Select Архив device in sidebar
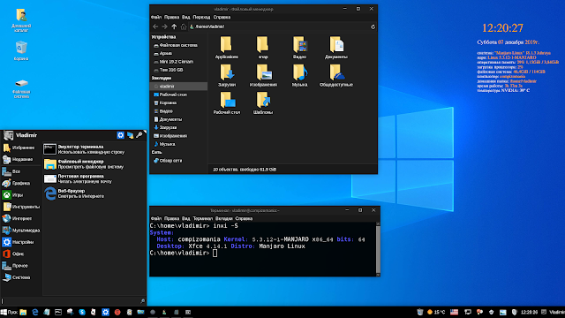565x318 pixels. click(x=178, y=53)
